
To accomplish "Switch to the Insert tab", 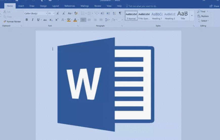I will pos(21,6).
